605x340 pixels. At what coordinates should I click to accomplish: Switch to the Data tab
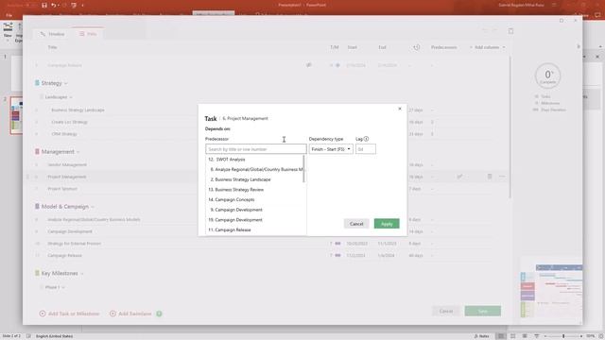88,34
